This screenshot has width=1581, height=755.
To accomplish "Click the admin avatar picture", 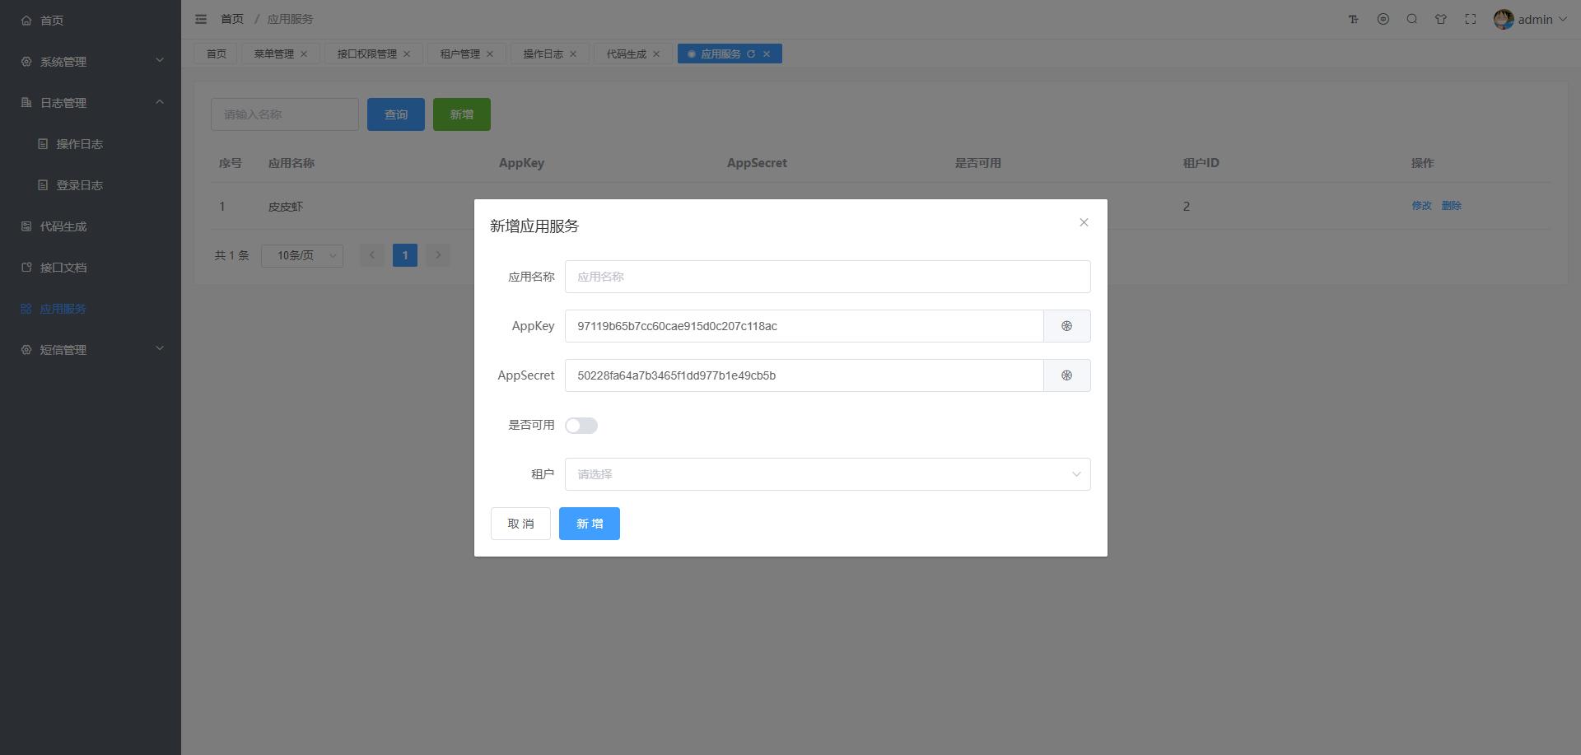I will pyautogui.click(x=1504, y=20).
